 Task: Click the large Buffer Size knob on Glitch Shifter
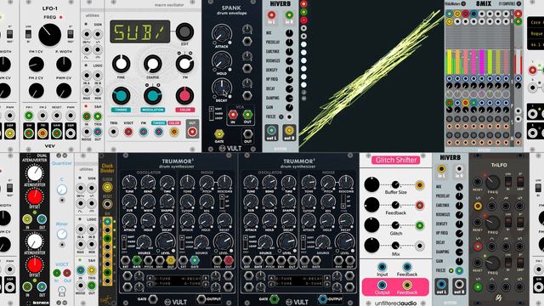coord(371,185)
